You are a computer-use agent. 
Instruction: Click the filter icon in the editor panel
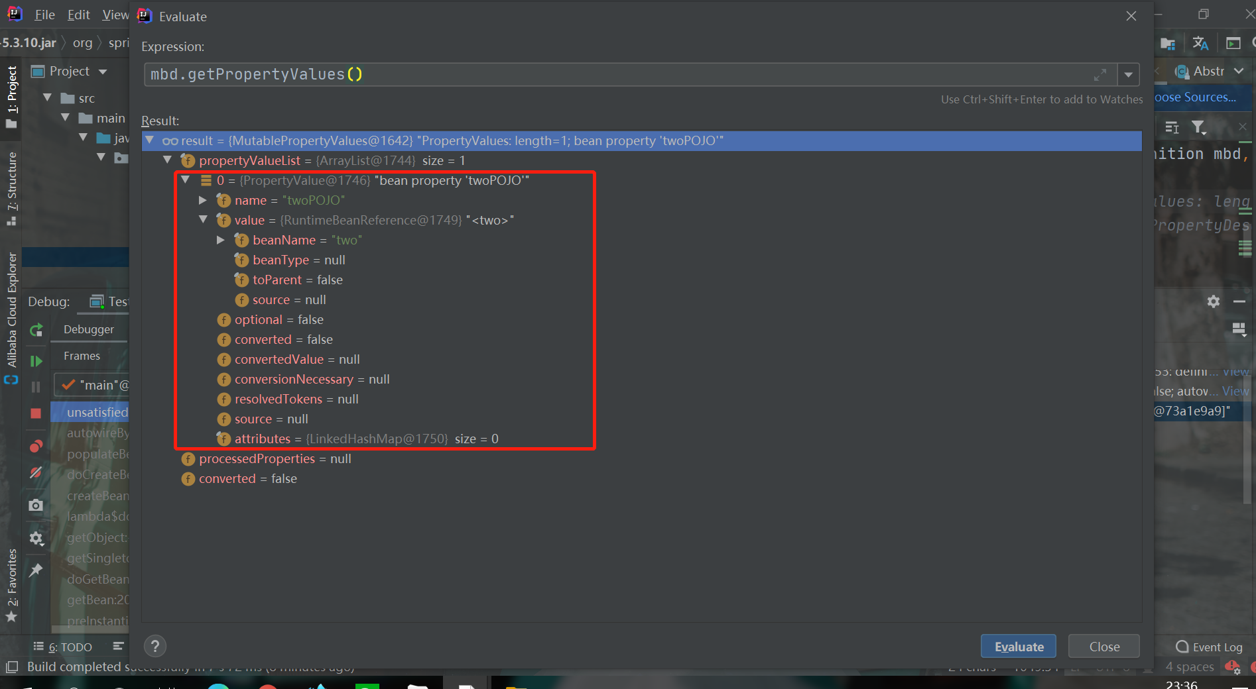click(x=1198, y=127)
